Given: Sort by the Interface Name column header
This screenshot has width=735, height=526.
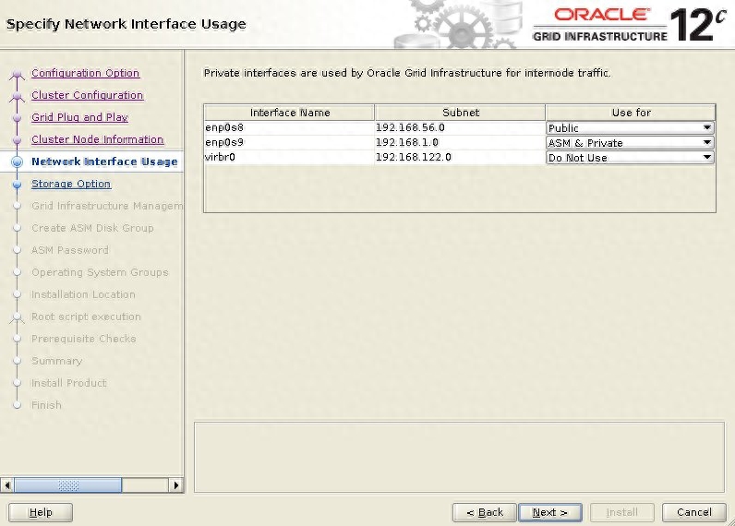Looking at the screenshot, I should click(289, 113).
